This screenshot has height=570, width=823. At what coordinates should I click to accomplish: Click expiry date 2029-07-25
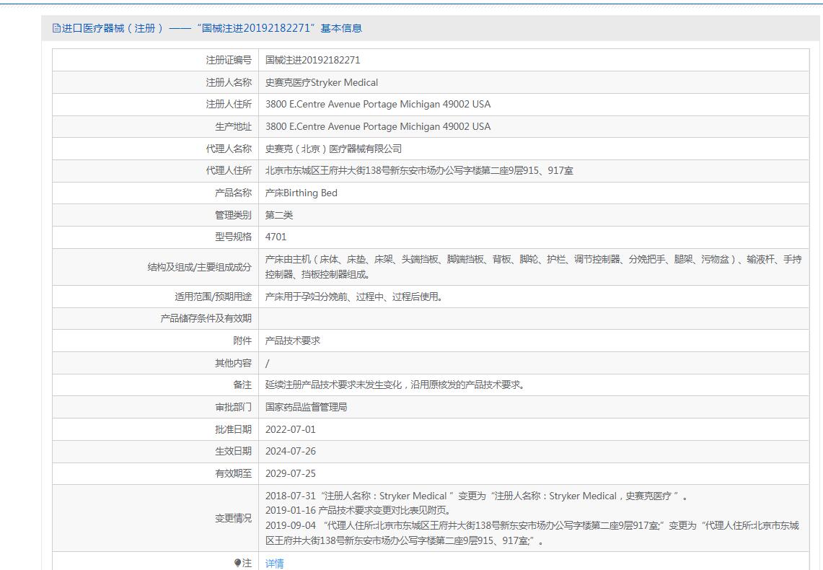pyautogui.click(x=290, y=473)
